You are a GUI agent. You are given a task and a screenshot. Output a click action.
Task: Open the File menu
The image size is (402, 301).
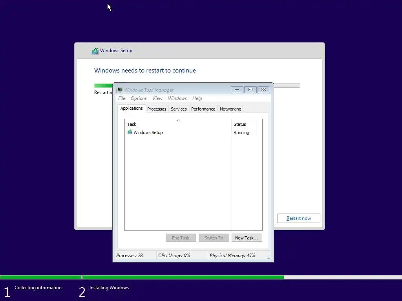tap(122, 98)
